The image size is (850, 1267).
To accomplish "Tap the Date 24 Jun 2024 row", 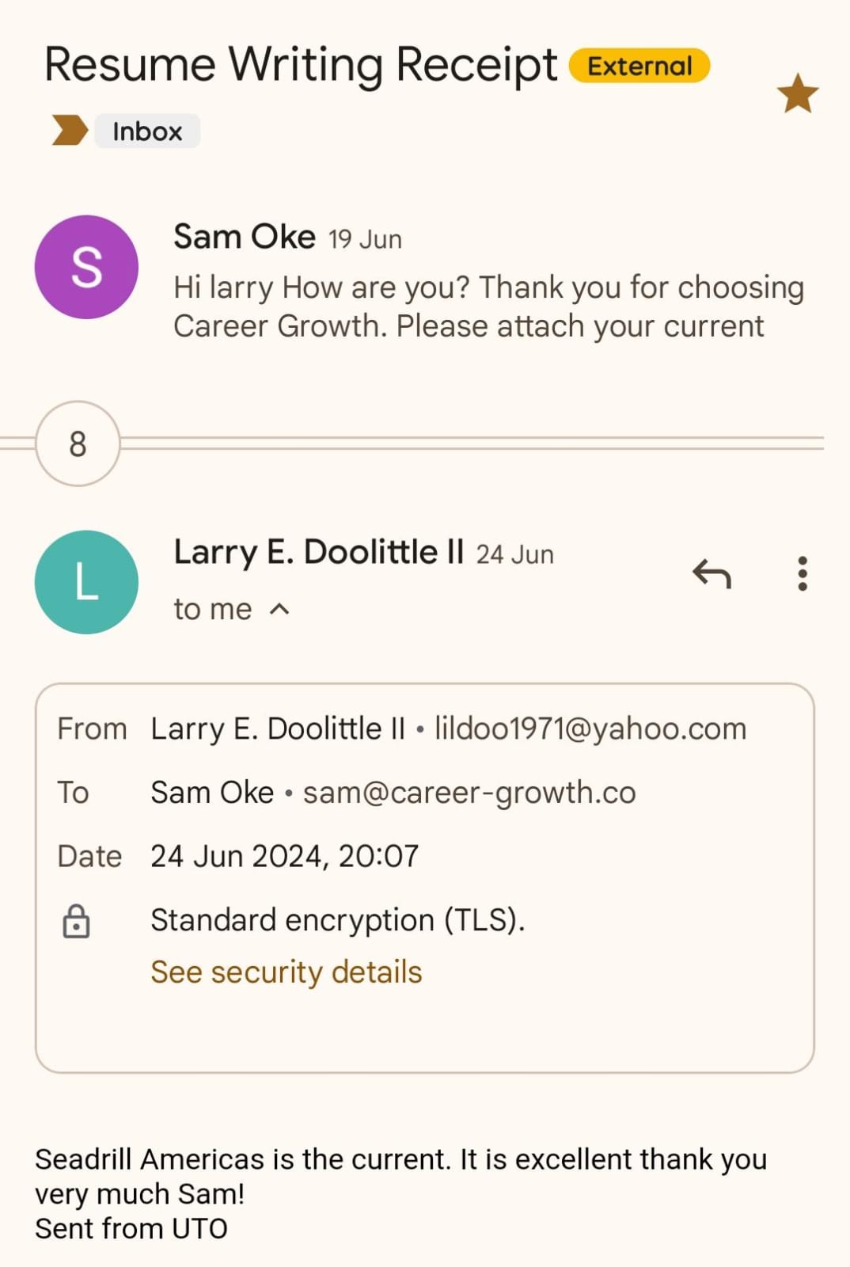I will [x=284, y=856].
